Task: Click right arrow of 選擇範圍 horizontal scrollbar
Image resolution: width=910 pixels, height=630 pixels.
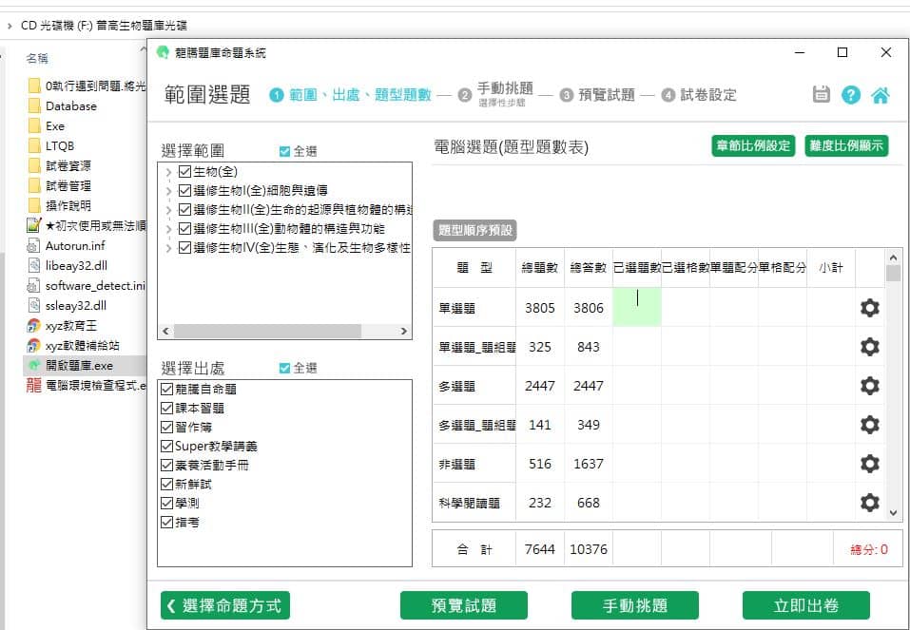Action: click(404, 332)
